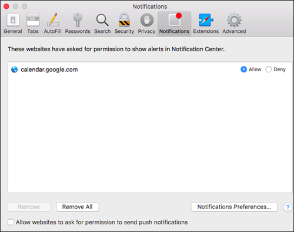294x232 pixels.
Task: Open the General preferences pane
Action: tap(13, 24)
